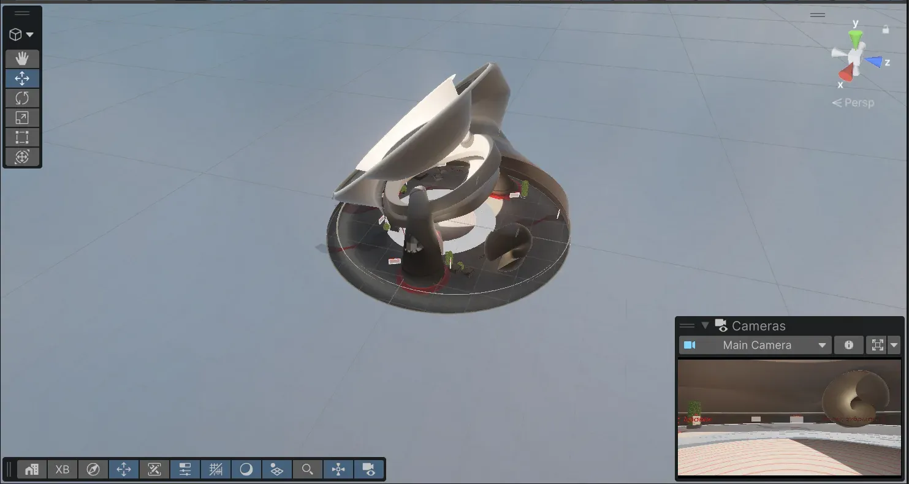Click the Cameras overlay drag handle

(687, 325)
